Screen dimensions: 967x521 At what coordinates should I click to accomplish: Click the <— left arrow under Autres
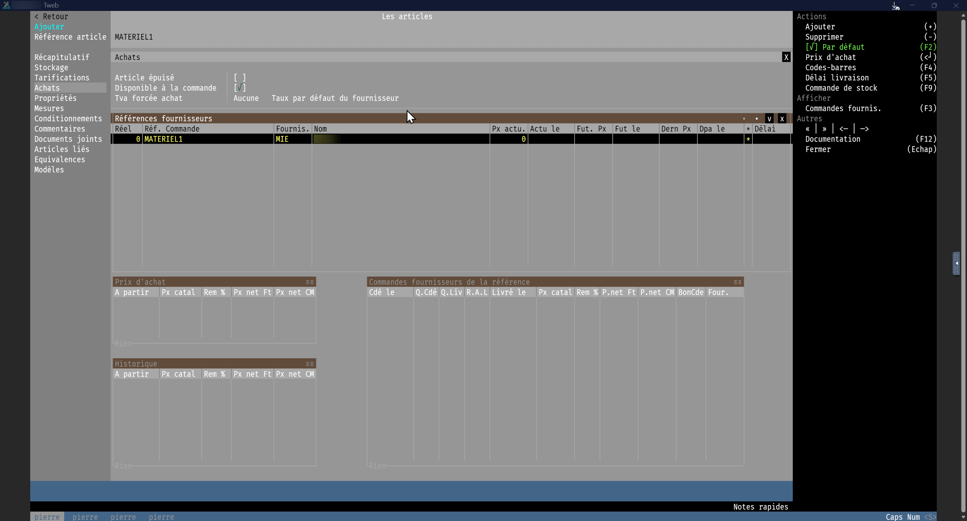click(x=843, y=129)
